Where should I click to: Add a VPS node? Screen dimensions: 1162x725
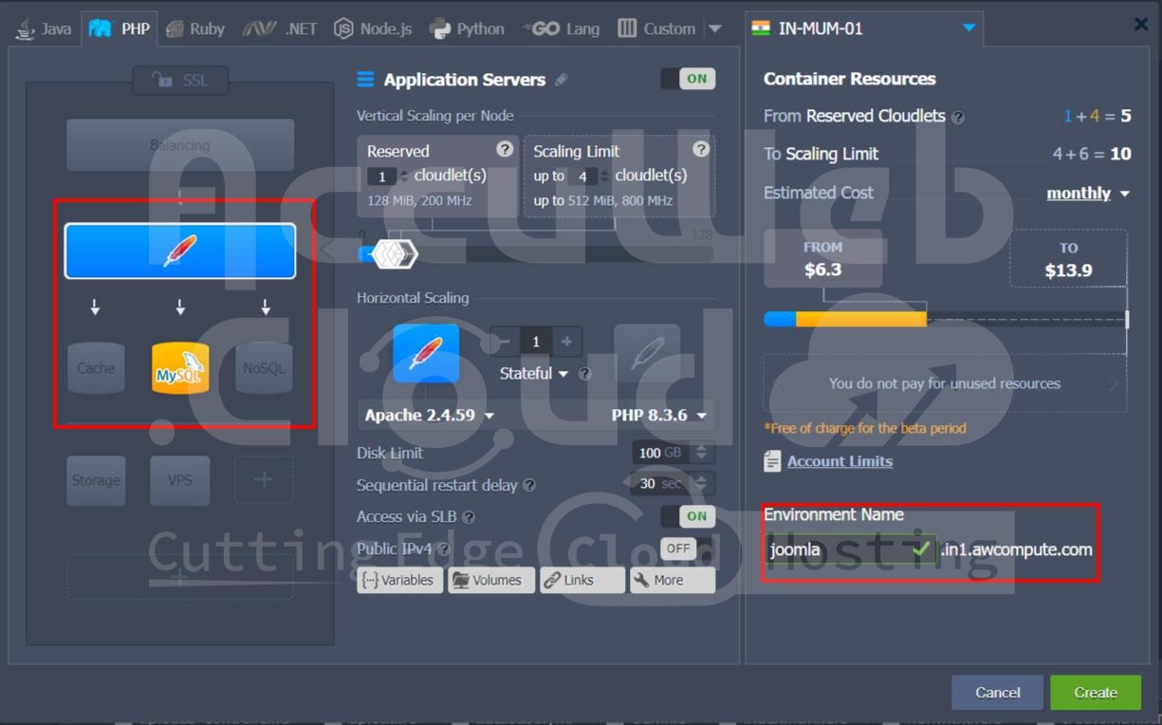point(180,480)
